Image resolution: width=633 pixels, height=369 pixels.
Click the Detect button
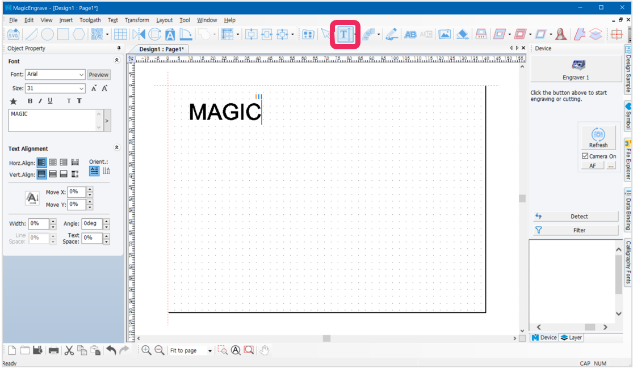tap(576, 217)
